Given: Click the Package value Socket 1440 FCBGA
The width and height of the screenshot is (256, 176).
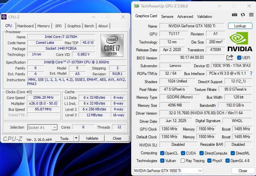Looking at the screenshot, I should [x=61, y=48].
